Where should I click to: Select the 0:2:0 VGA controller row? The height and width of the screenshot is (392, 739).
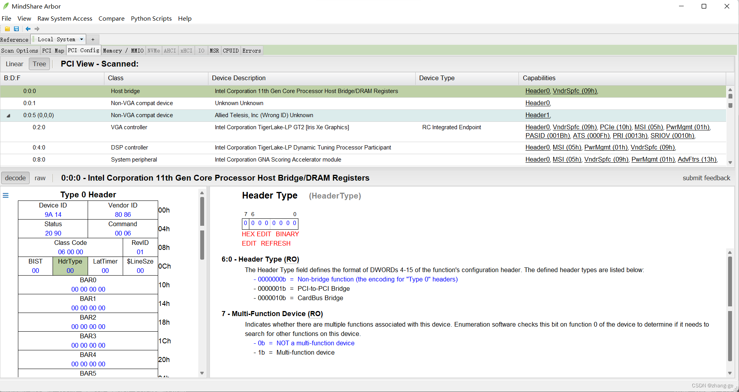[x=363, y=132]
